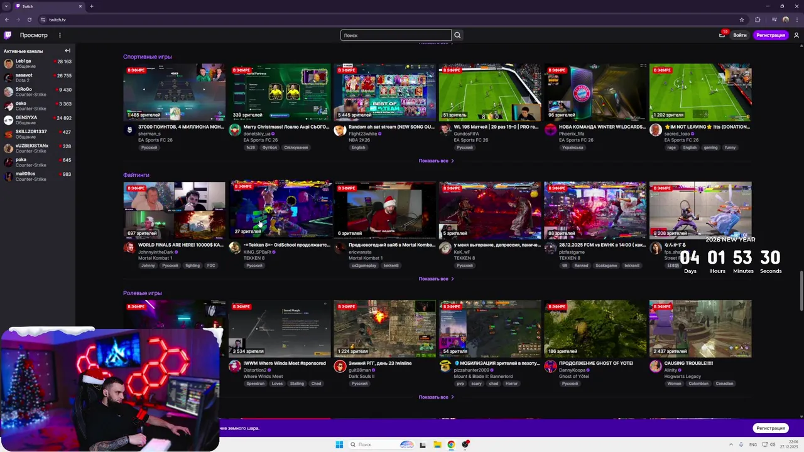Open donetskiy_ua streamer avatar
The width and height of the screenshot is (804, 452).
pos(234,130)
